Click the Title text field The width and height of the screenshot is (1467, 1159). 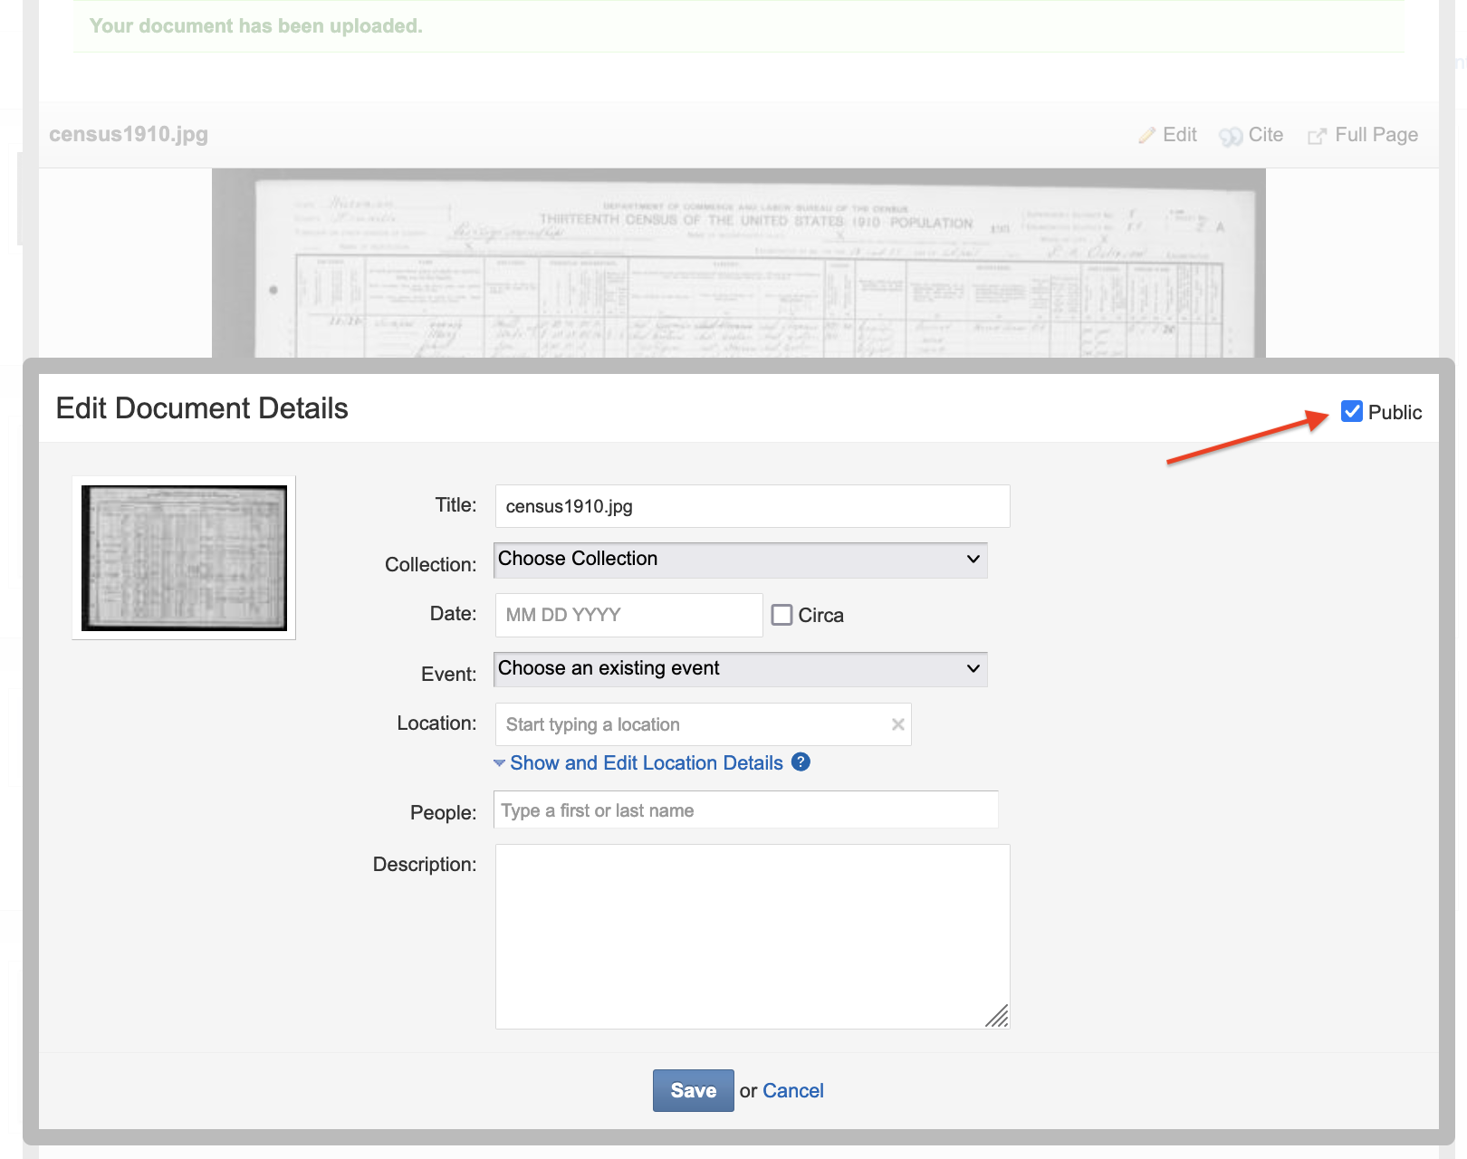(x=752, y=506)
